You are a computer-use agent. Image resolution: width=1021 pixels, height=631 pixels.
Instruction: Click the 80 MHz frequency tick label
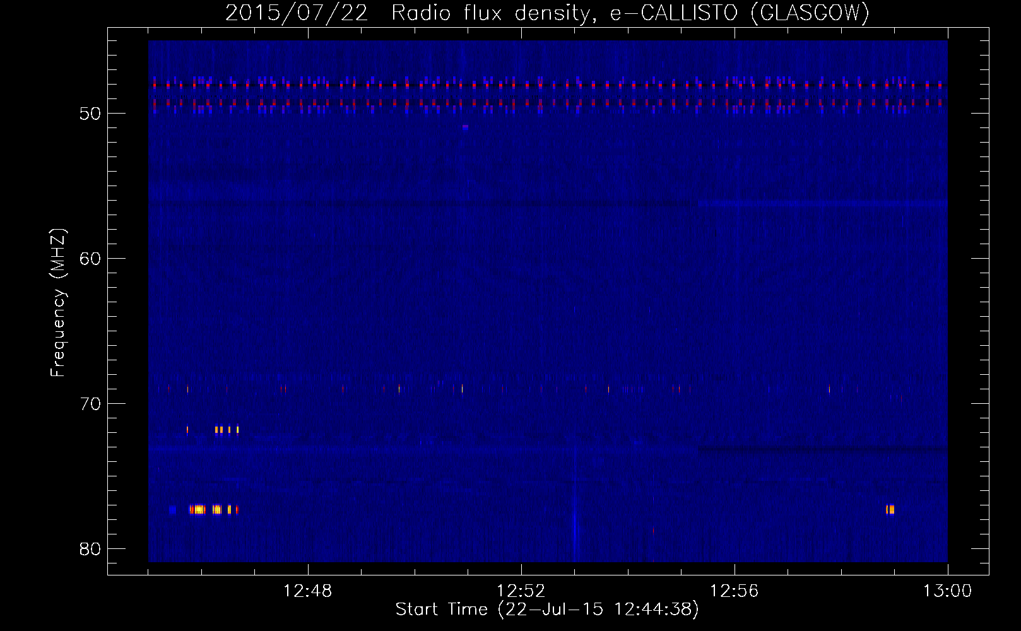coord(90,549)
